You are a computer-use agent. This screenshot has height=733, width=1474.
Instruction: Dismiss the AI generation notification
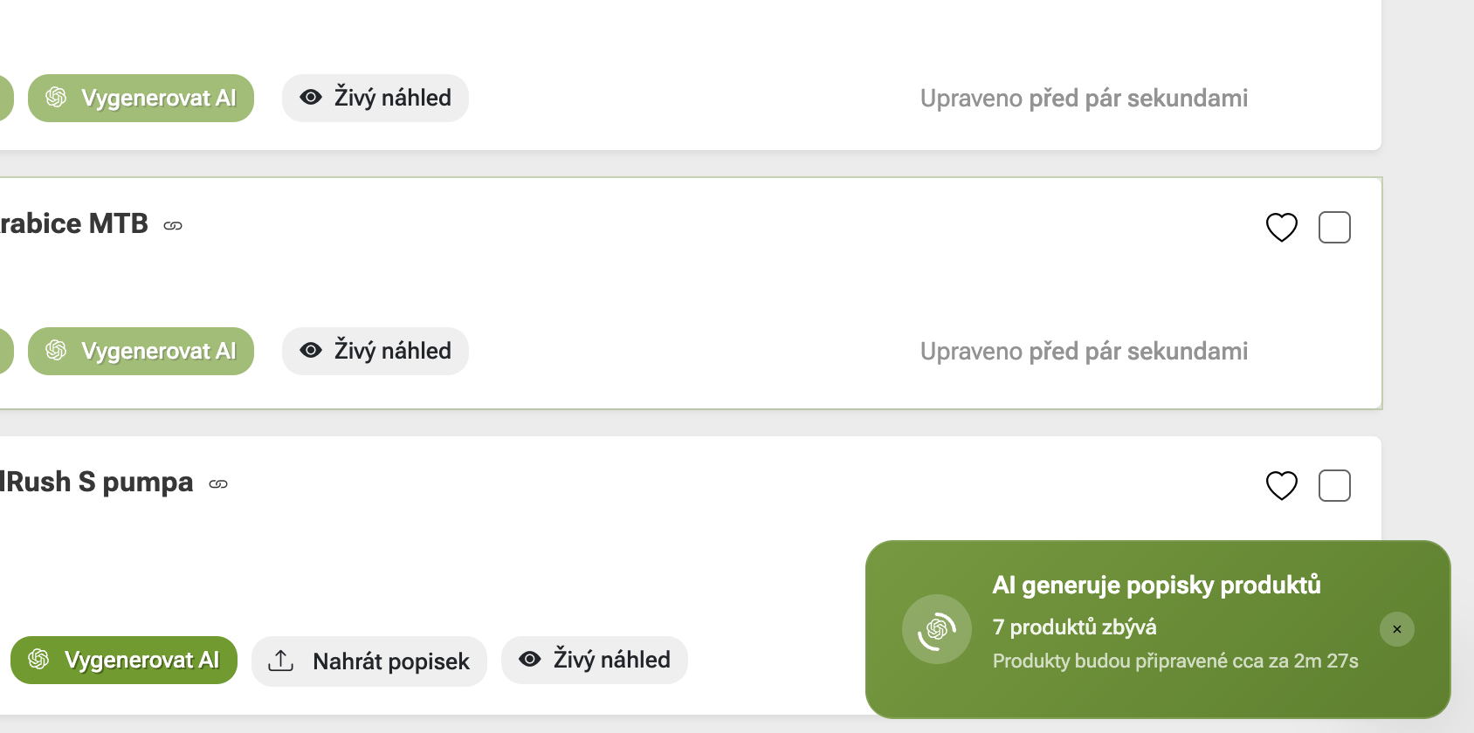coord(1396,629)
